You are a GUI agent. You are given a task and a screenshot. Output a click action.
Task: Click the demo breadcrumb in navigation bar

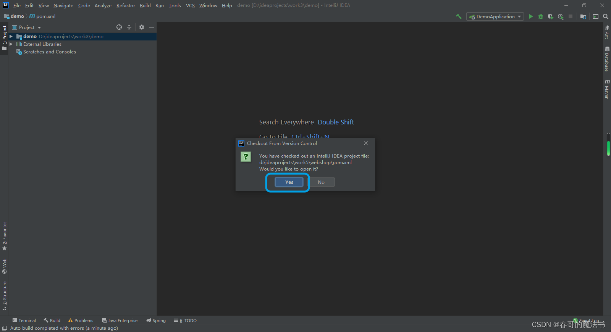[14, 16]
